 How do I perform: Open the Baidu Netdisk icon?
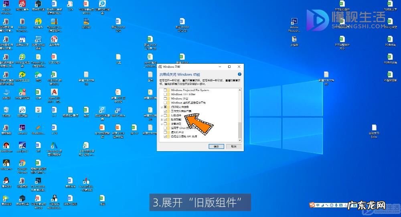(22, 110)
